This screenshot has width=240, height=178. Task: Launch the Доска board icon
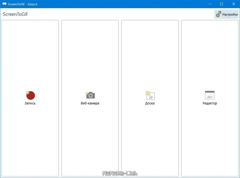(x=150, y=95)
